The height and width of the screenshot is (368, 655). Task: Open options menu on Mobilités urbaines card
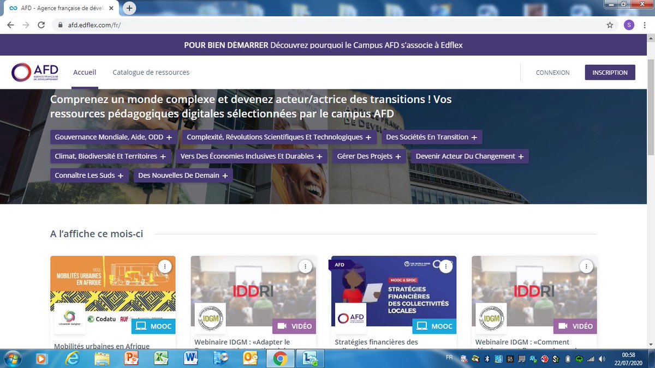tap(165, 266)
